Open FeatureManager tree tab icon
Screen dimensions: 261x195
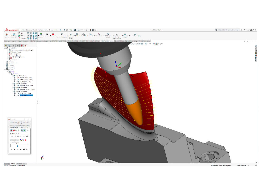pyautogui.click(x=6, y=45)
